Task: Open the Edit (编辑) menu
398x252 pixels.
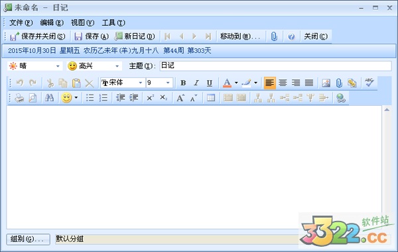Action: coord(52,22)
